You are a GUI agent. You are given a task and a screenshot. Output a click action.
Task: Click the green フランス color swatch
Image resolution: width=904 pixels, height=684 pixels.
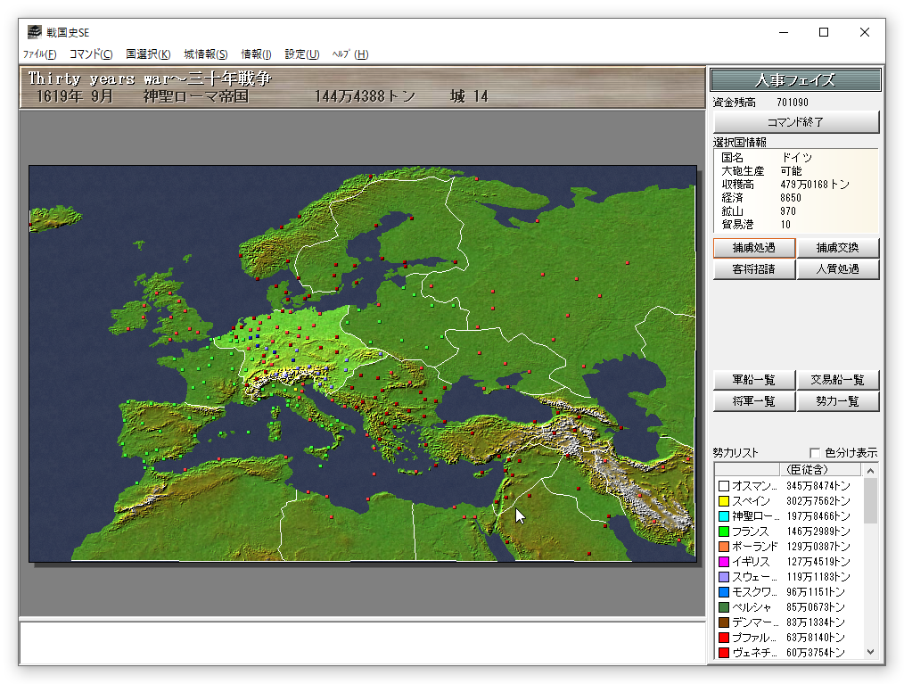pos(724,532)
